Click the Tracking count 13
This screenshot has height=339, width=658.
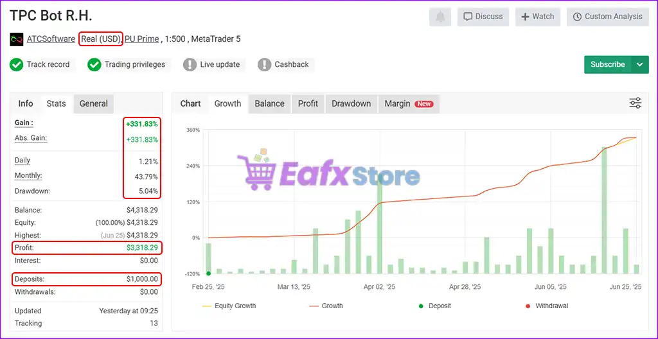tap(154, 324)
